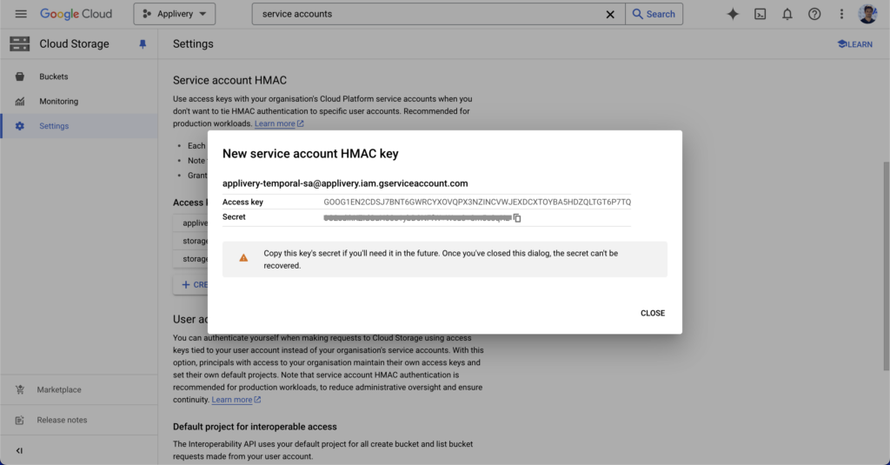Copy the secret with the clipboard icon
Screen dimensions: 890x465
[x=517, y=218]
